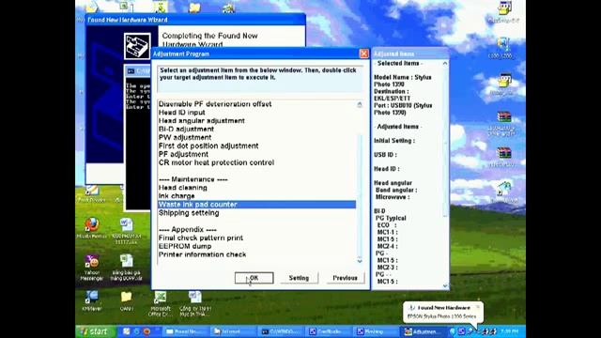Select 'EEPROM dump' under Appendix
This screenshot has height=338, width=601.
185,246
